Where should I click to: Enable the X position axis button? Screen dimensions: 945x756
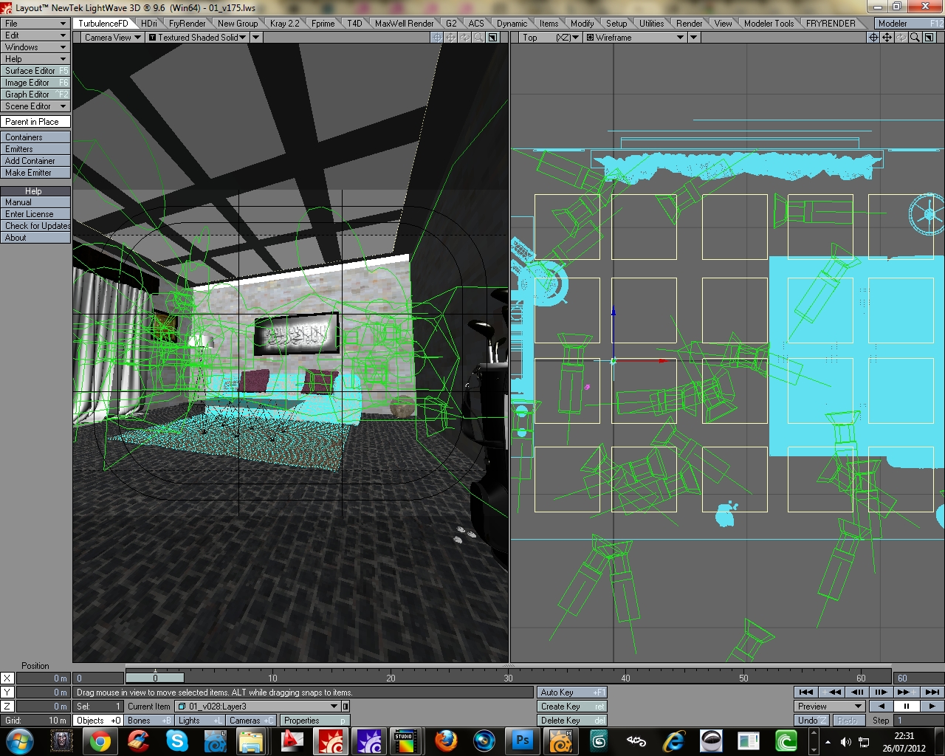[x=7, y=678]
